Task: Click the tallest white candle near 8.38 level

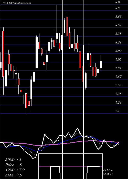Action: pos(37,53)
